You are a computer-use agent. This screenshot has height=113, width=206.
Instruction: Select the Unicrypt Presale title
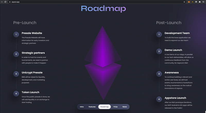32,73
